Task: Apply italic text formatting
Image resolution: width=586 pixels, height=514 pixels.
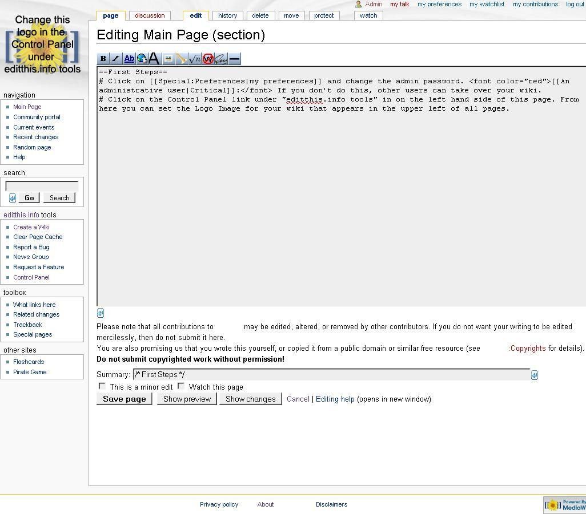Action: coord(116,59)
